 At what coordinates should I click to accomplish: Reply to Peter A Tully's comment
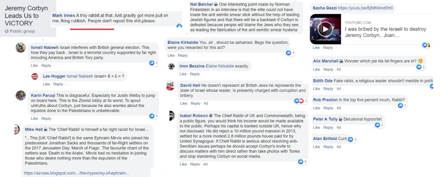(x=328, y=128)
